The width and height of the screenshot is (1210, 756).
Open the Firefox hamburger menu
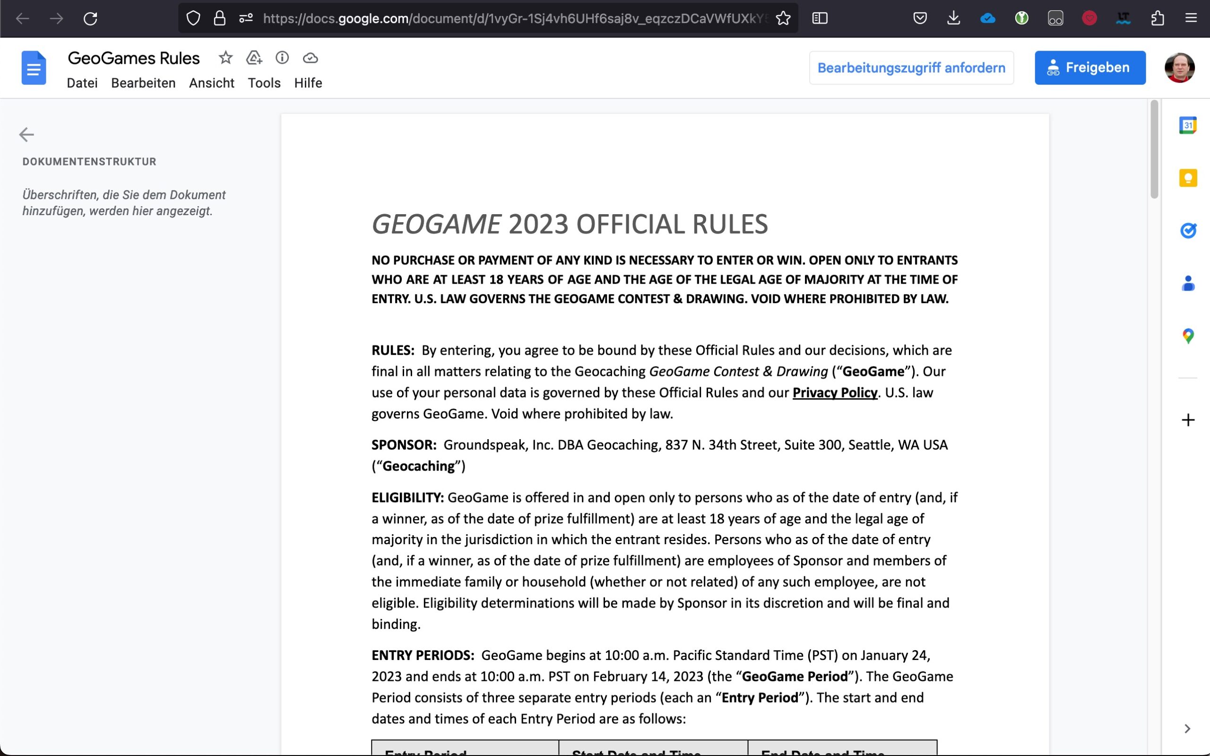tap(1191, 18)
